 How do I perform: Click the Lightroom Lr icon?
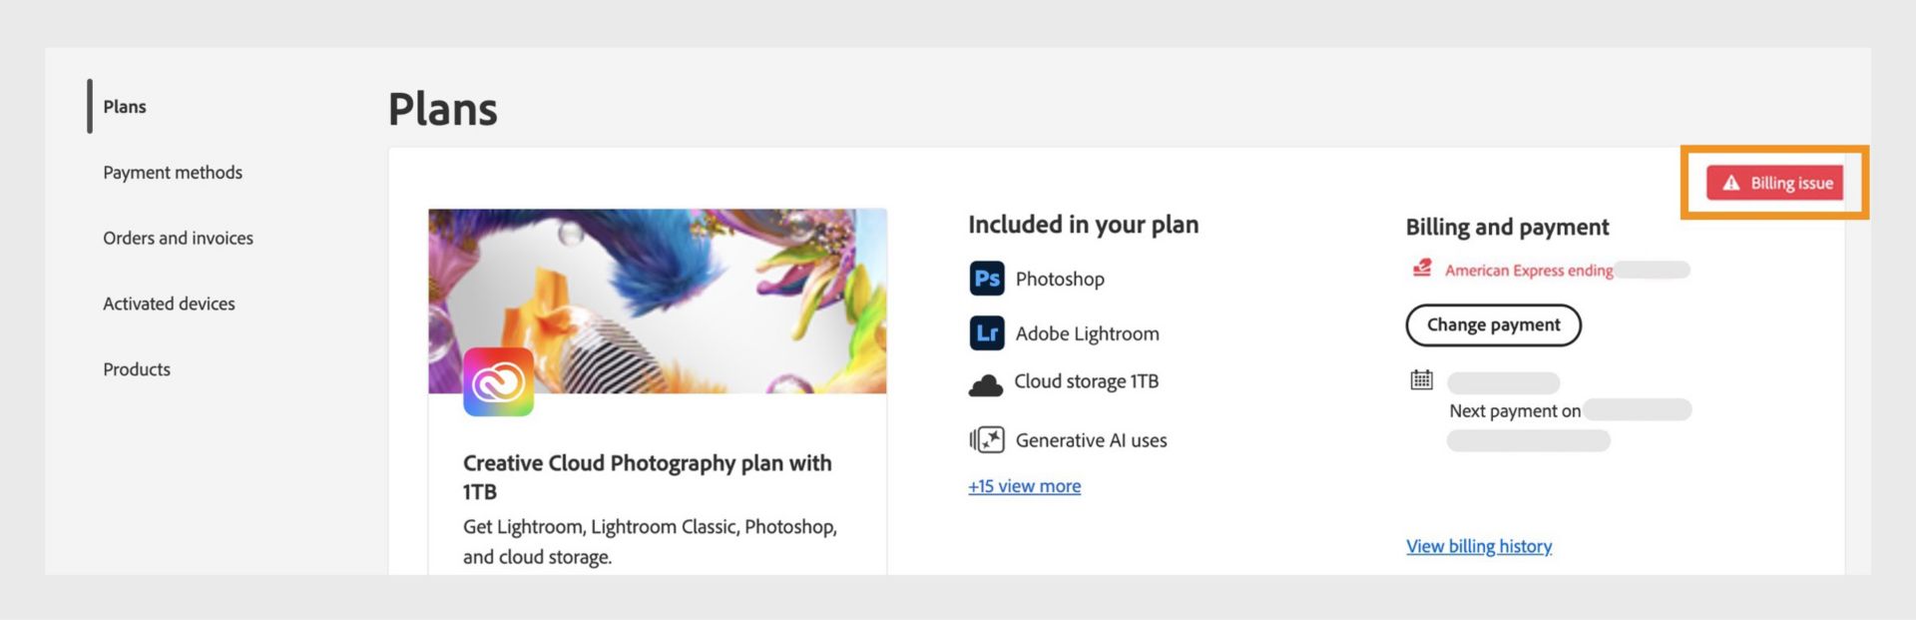coord(987,333)
